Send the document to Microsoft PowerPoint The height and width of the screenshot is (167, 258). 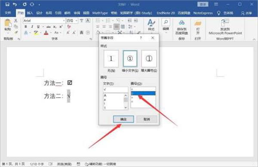(x=225, y=27)
